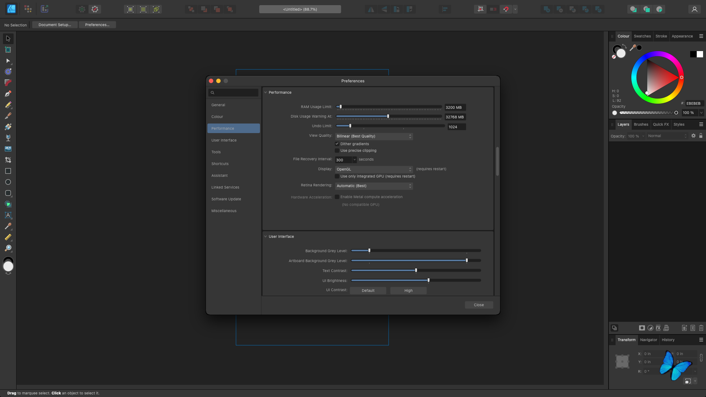Viewport: 706px width, 397px height.
Task: Select General in Preferences sidebar
Action: coord(233,105)
